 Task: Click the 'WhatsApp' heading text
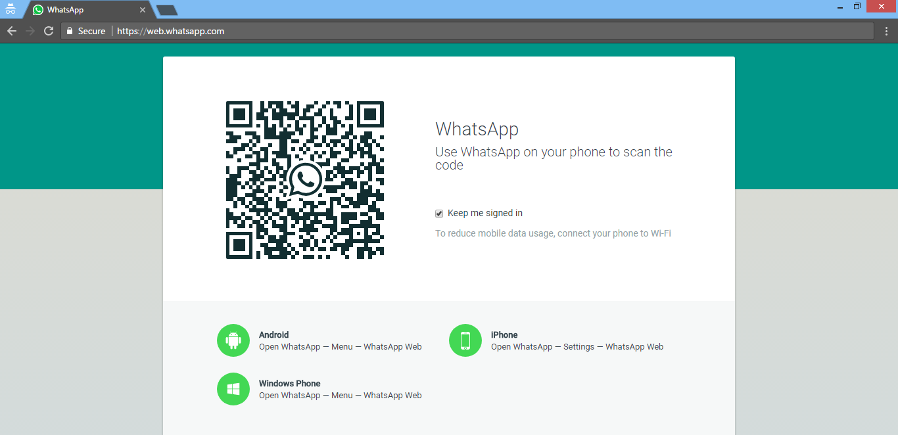coord(477,129)
